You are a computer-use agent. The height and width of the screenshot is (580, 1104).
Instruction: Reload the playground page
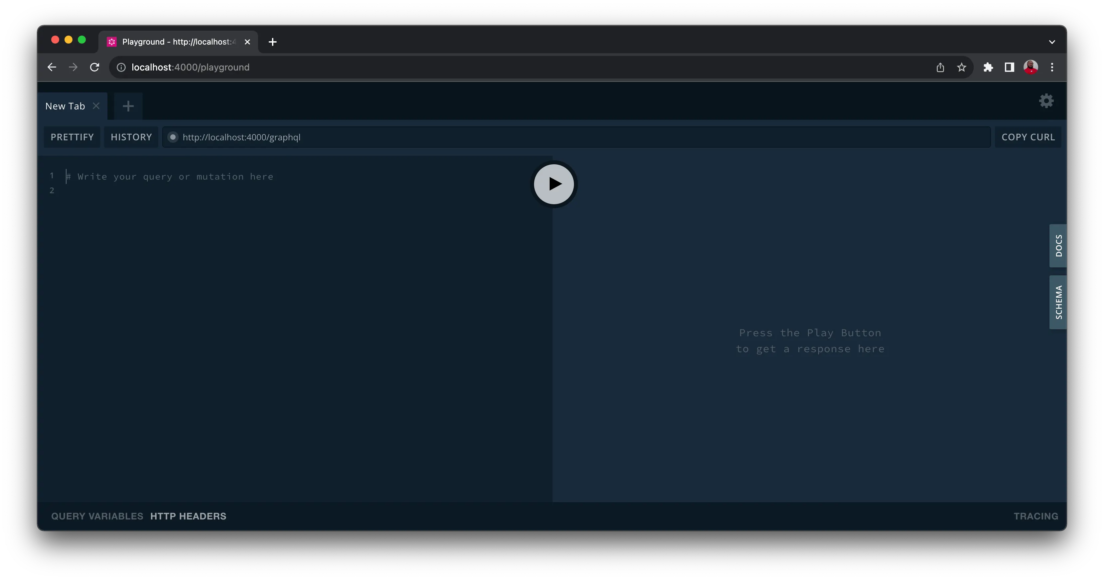coord(95,67)
